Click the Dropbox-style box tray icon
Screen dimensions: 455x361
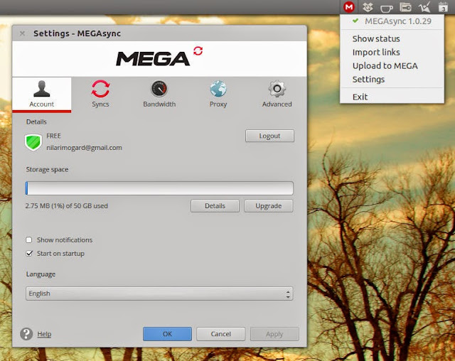(x=368, y=7)
